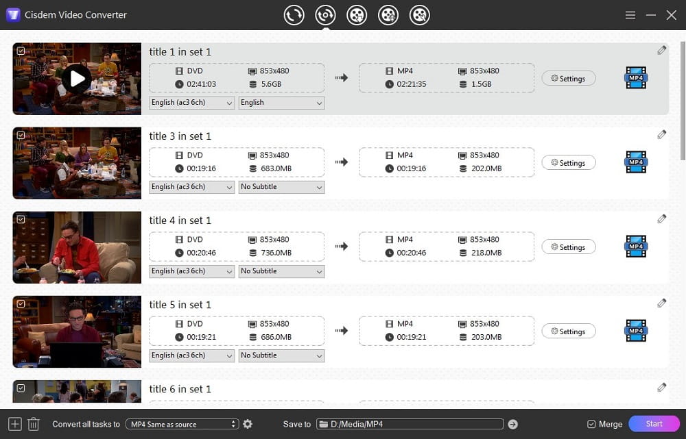Add files with the plus icon

tap(14, 424)
